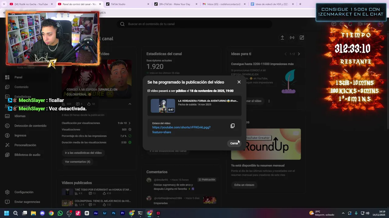Screen dimensions: 389x218
Task: Open WhatsApp from the taskbar
Action: 60,213
